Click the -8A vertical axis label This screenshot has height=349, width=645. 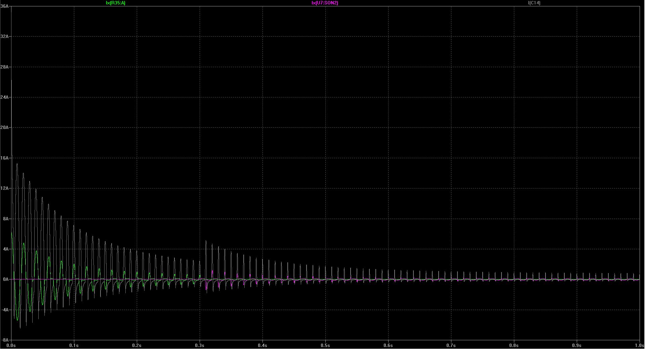pos(5,340)
